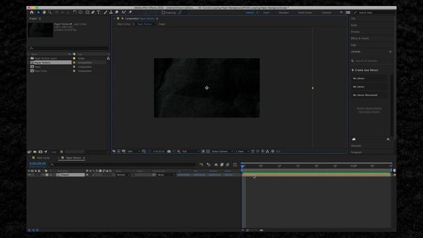This screenshot has height=238, width=423.
Task: Switch to the Standard workspace
Action: coord(284,13)
